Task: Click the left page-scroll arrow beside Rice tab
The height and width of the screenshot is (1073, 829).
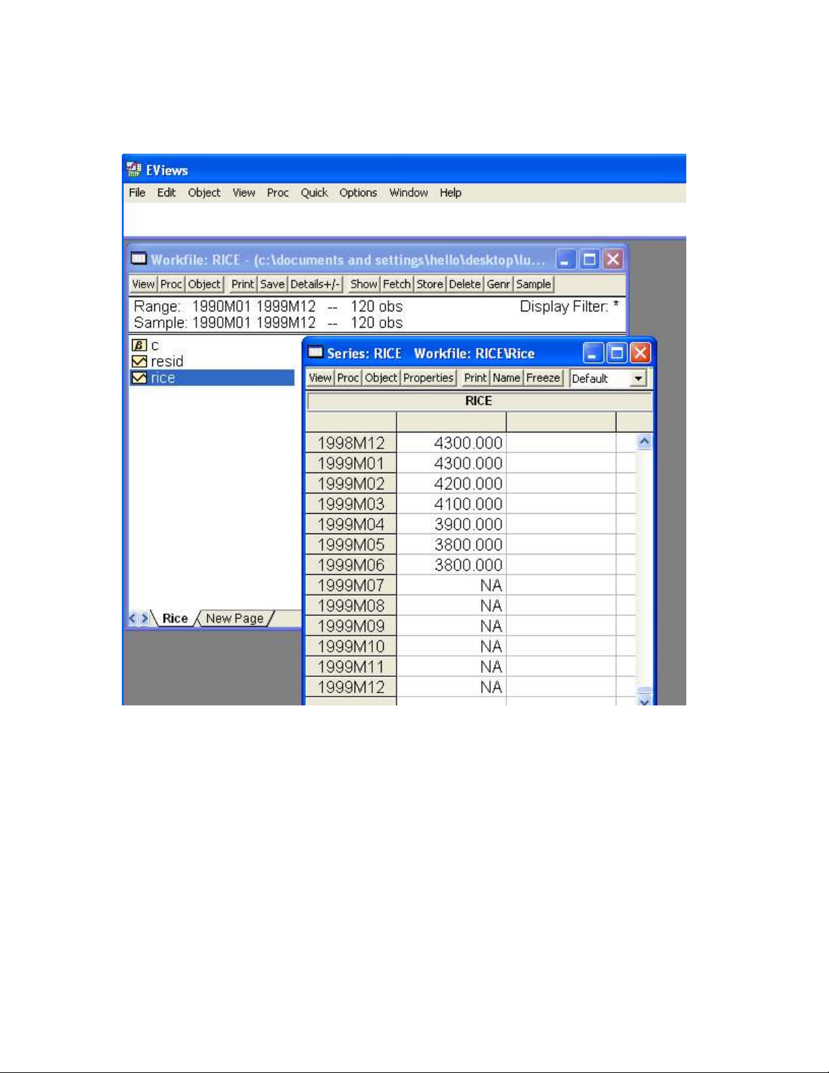Action: (133, 618)
